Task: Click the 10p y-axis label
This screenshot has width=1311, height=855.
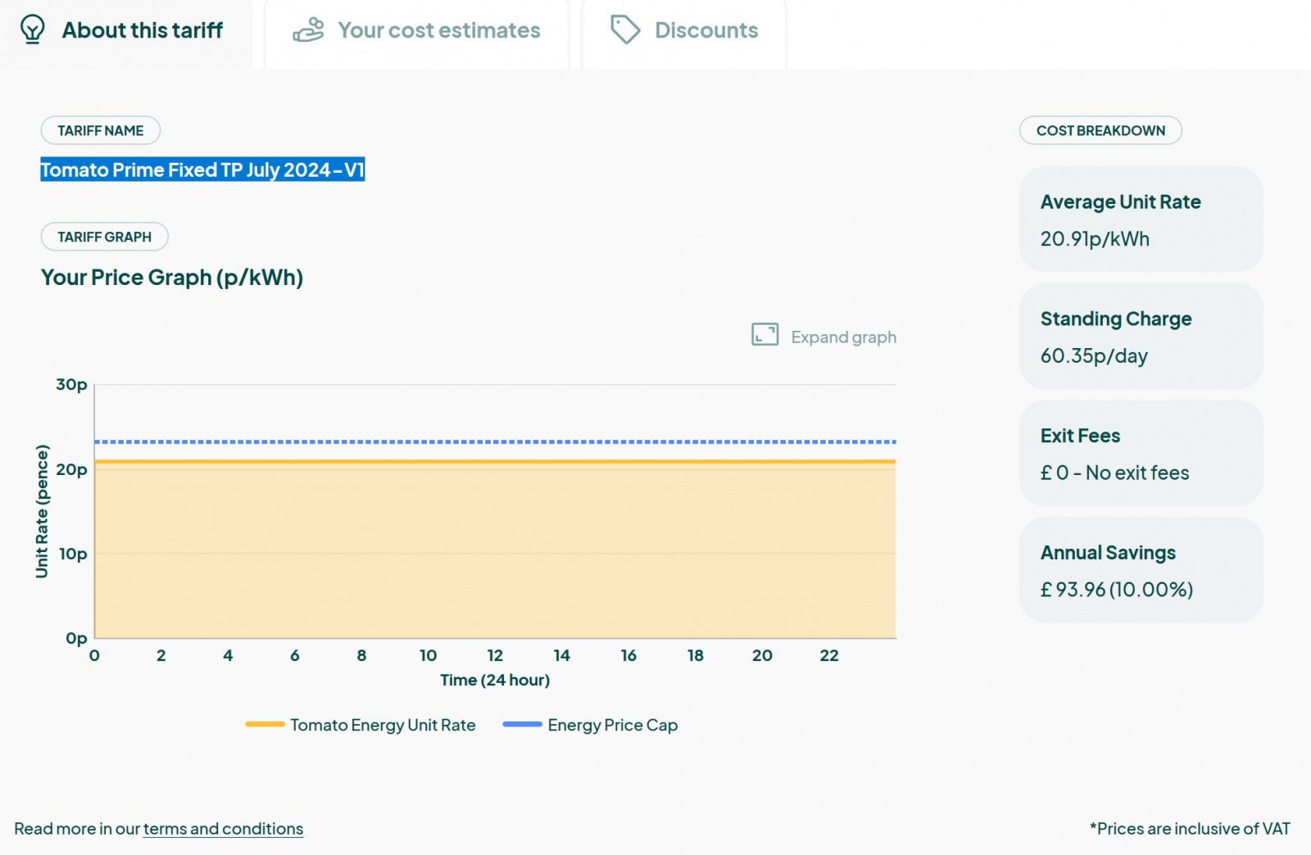Action: [73, 554]
